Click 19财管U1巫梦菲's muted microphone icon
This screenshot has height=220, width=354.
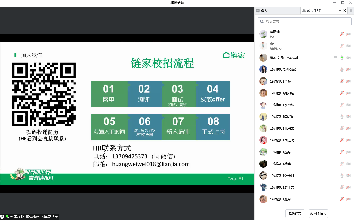(342, 152)
